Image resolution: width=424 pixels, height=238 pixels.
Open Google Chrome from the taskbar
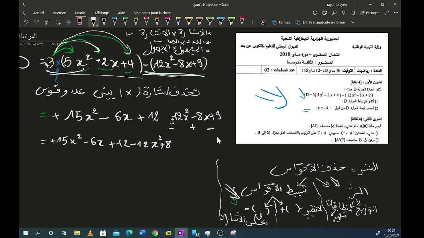pos(155,233)
